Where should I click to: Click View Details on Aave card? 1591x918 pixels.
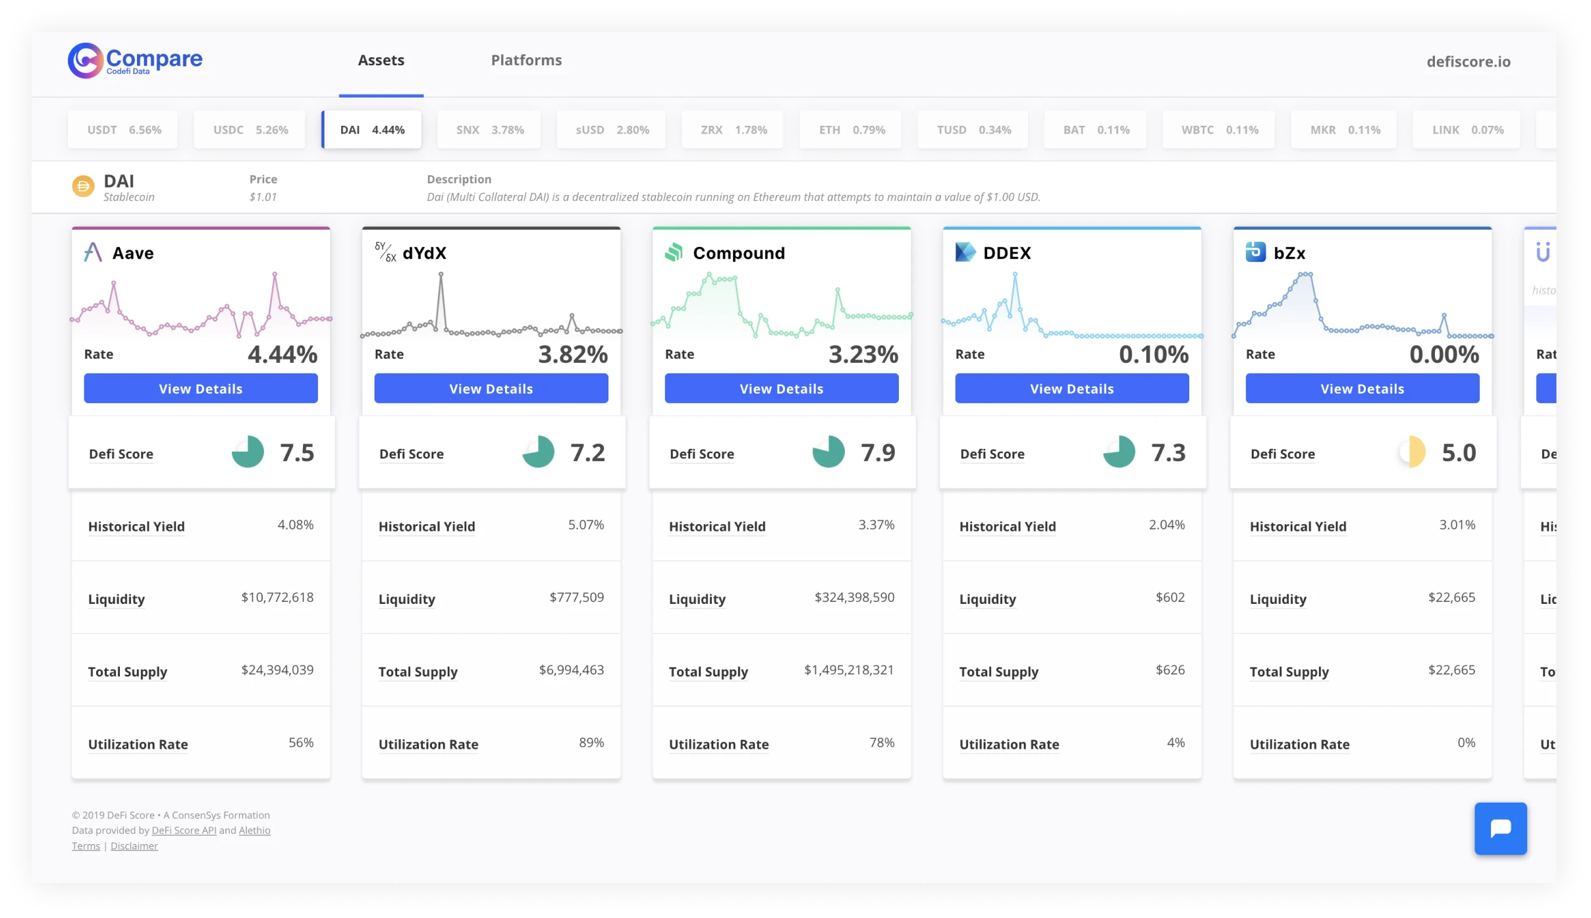[201, 389]
